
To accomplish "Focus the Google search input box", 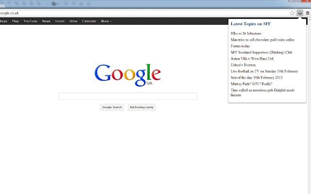I will click(x=128, y=96).
